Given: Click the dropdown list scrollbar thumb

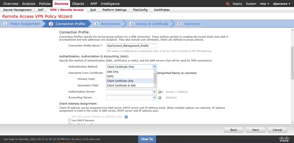Looking at the screenshot, I should click(155, 78).
